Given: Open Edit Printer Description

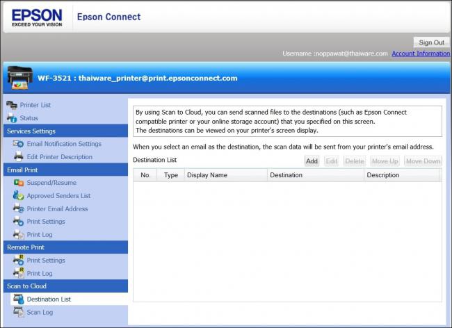Looking at the screenshot, I should (60, 157).
